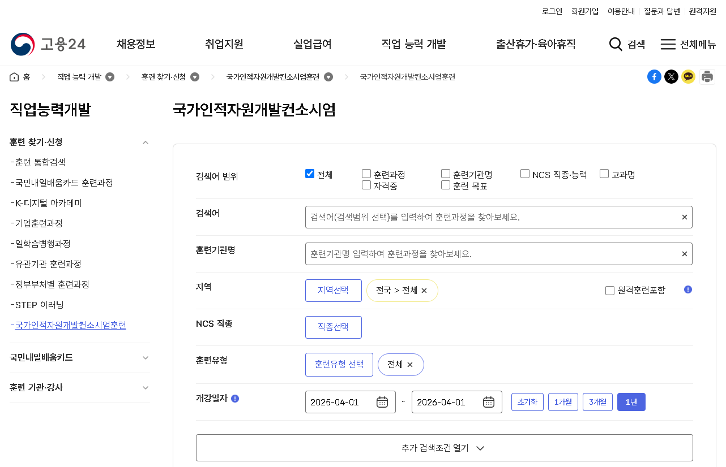The width and height of the screenshot is (726, 467).
Task: Expand the 국민내일배움카드 sidebar section
Action: coord(146,357)
